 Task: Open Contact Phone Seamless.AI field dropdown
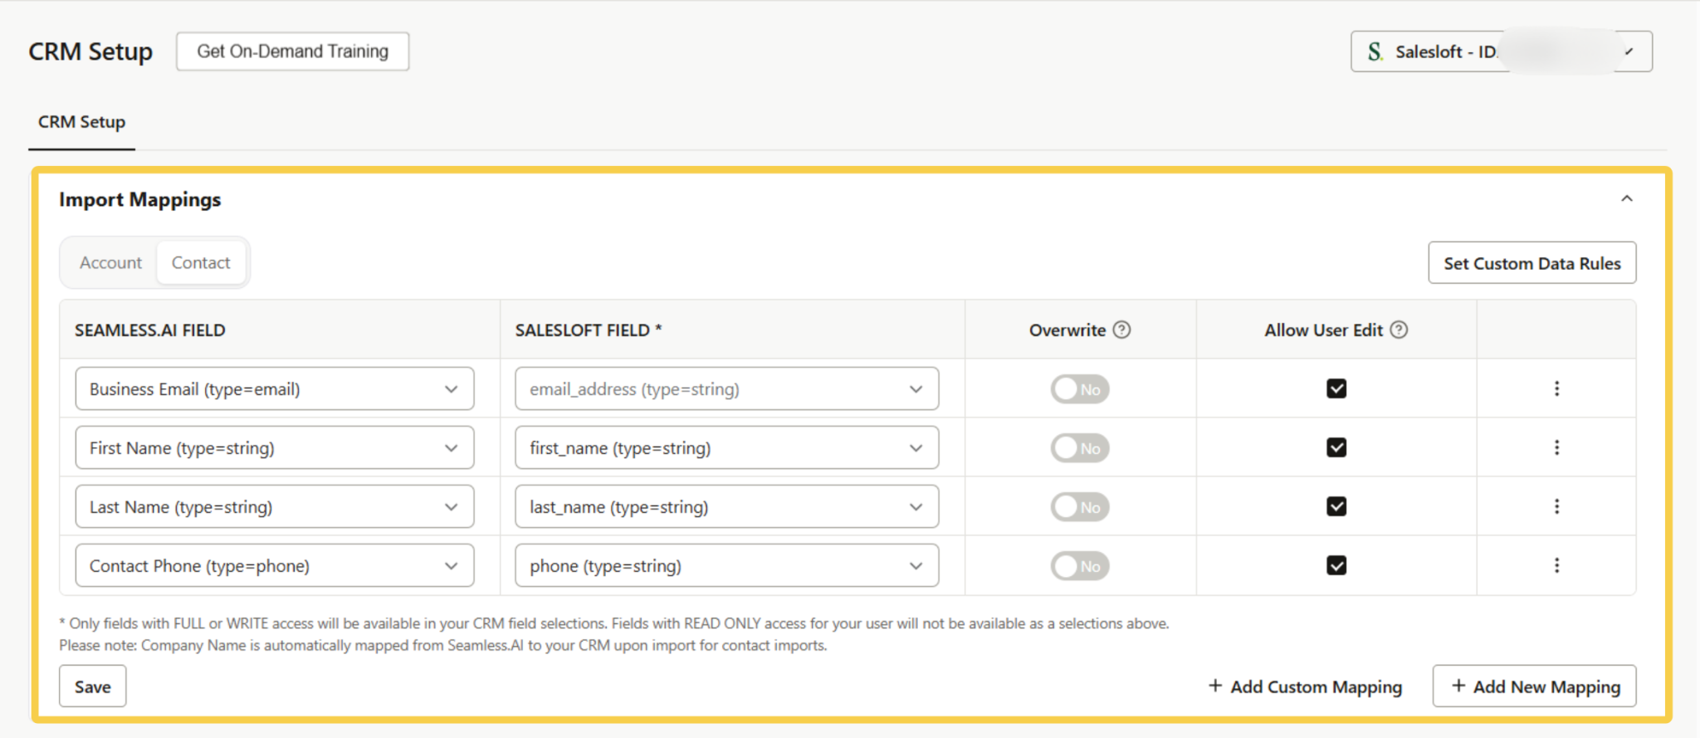coord(275,565)
